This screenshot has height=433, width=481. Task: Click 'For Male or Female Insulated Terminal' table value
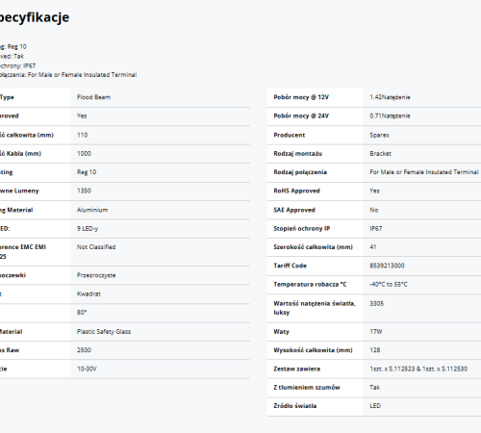tap(424, 172)
